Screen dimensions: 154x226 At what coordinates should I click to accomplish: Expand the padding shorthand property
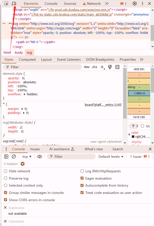point(24,113)
